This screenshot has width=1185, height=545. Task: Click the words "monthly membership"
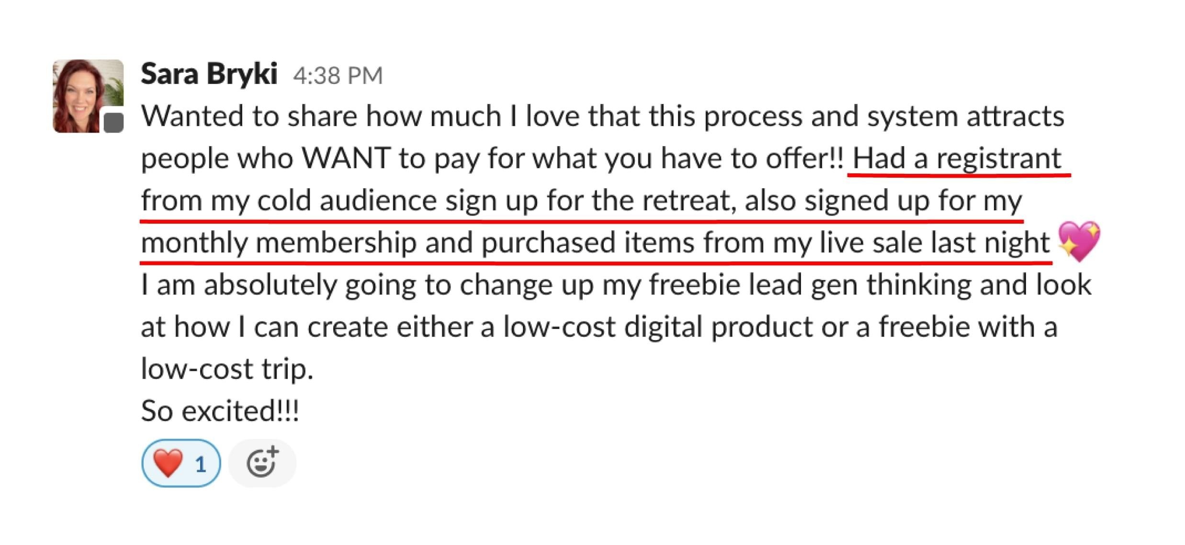pyautogui.click(x=279, y=242)
